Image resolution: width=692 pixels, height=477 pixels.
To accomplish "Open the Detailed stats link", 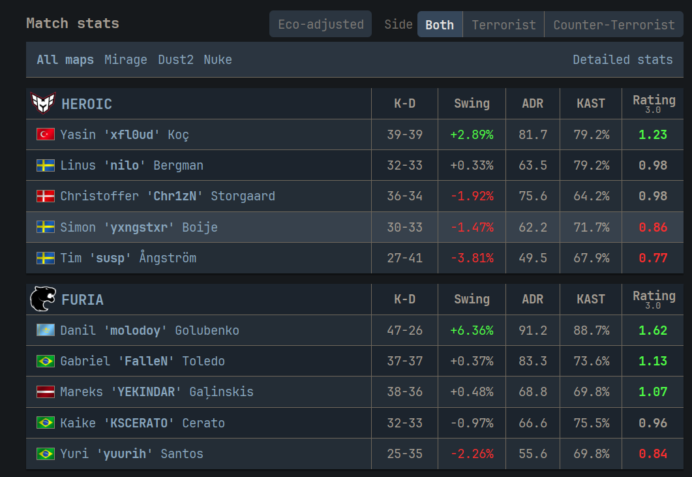I will click(622, 59).
